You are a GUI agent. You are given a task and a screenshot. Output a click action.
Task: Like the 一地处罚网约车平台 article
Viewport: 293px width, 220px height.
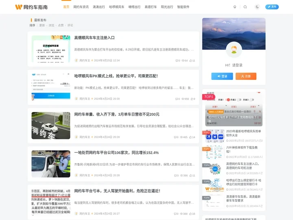[x=191, y=176]
